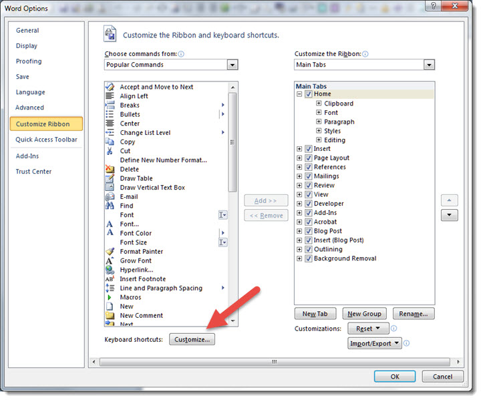Choose the Line and Paragraph Spacing icon
The width and height of the screenshot is (481, 400).
click(110, 288)
